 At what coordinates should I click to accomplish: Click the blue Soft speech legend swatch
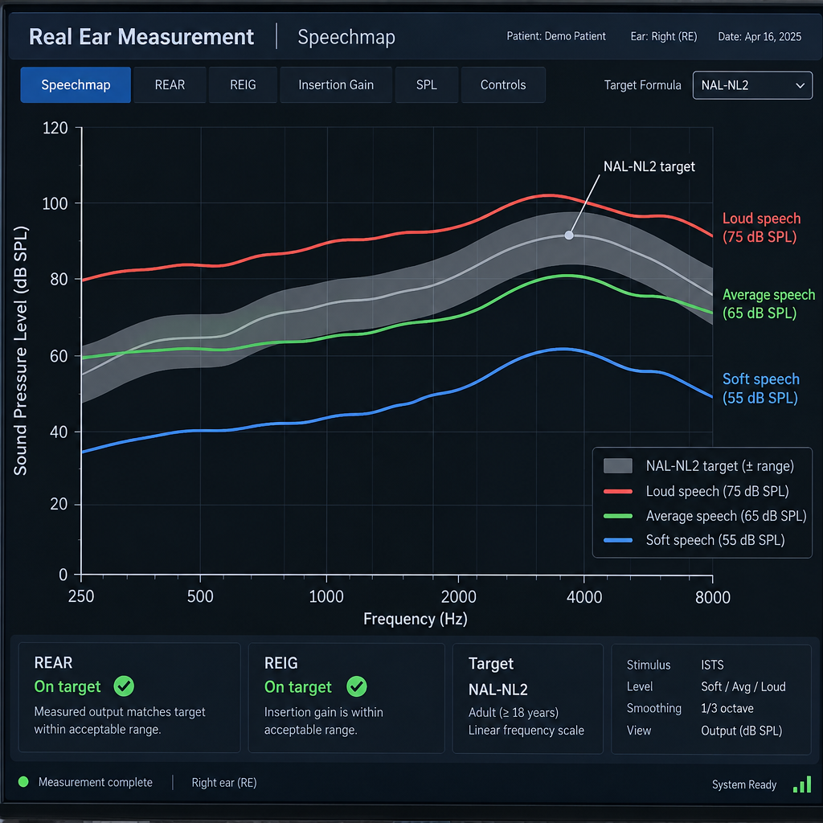point(618,540)
